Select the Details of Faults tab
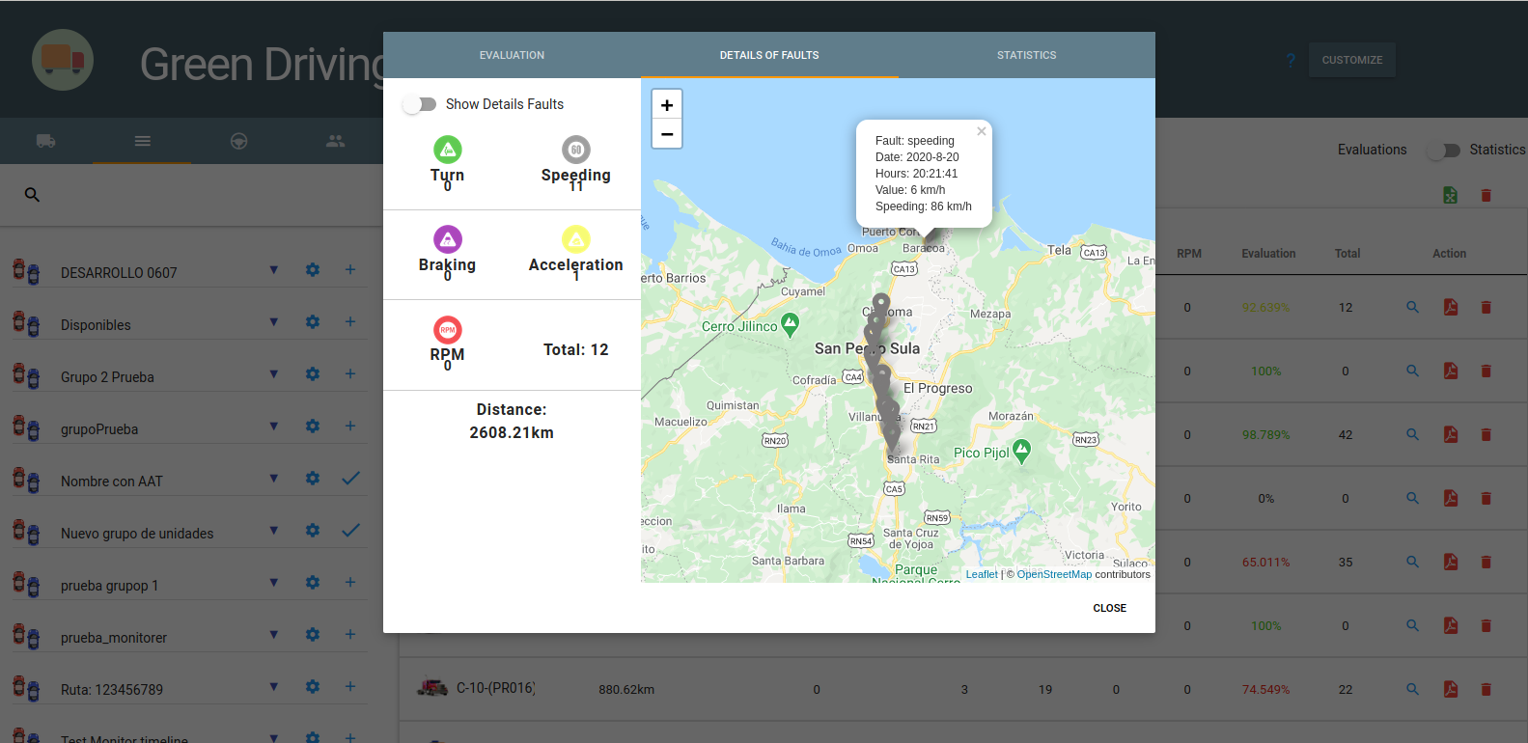 [x=769, y=55]
